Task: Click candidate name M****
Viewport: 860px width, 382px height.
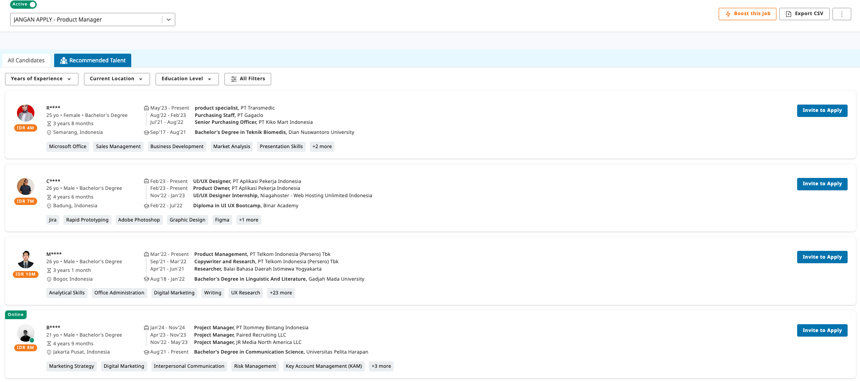Action: [54, 255]
